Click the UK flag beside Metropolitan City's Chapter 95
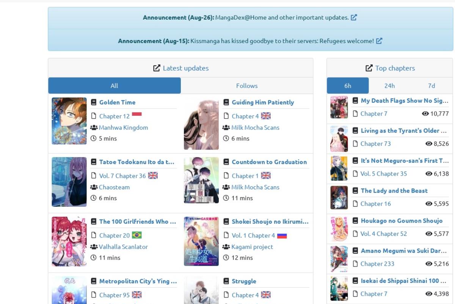Screen dimensions: 455x304 (137, 295)
